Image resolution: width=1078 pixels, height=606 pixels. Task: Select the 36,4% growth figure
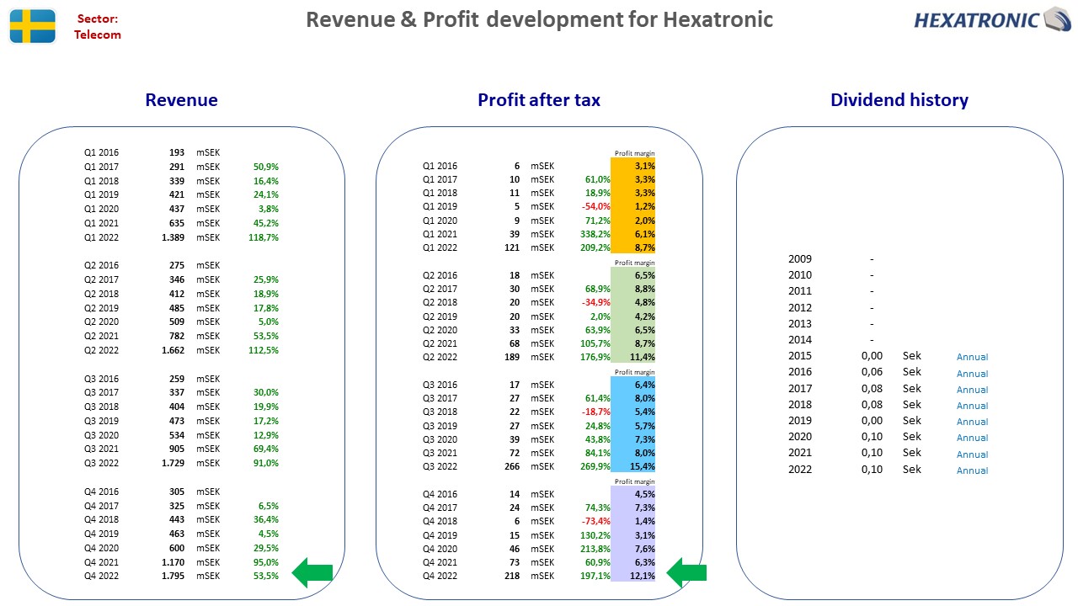pos(266,519)
